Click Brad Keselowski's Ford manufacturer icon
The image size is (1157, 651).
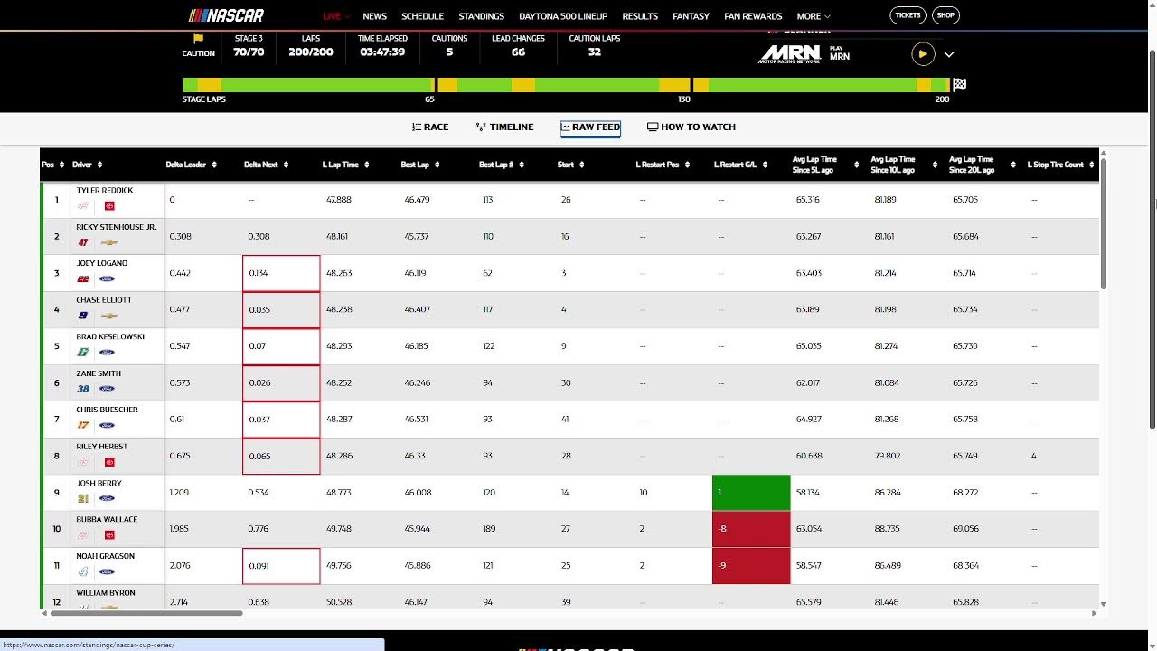coord(107,352)
